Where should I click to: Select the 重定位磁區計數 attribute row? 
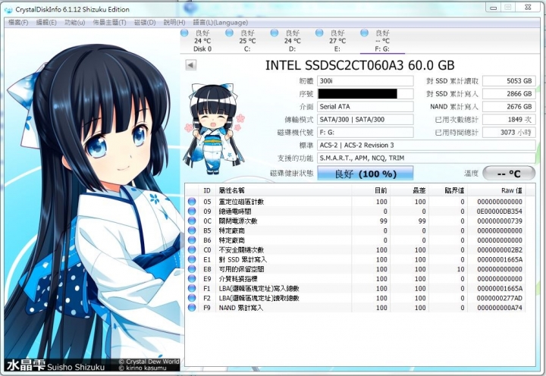355,202
